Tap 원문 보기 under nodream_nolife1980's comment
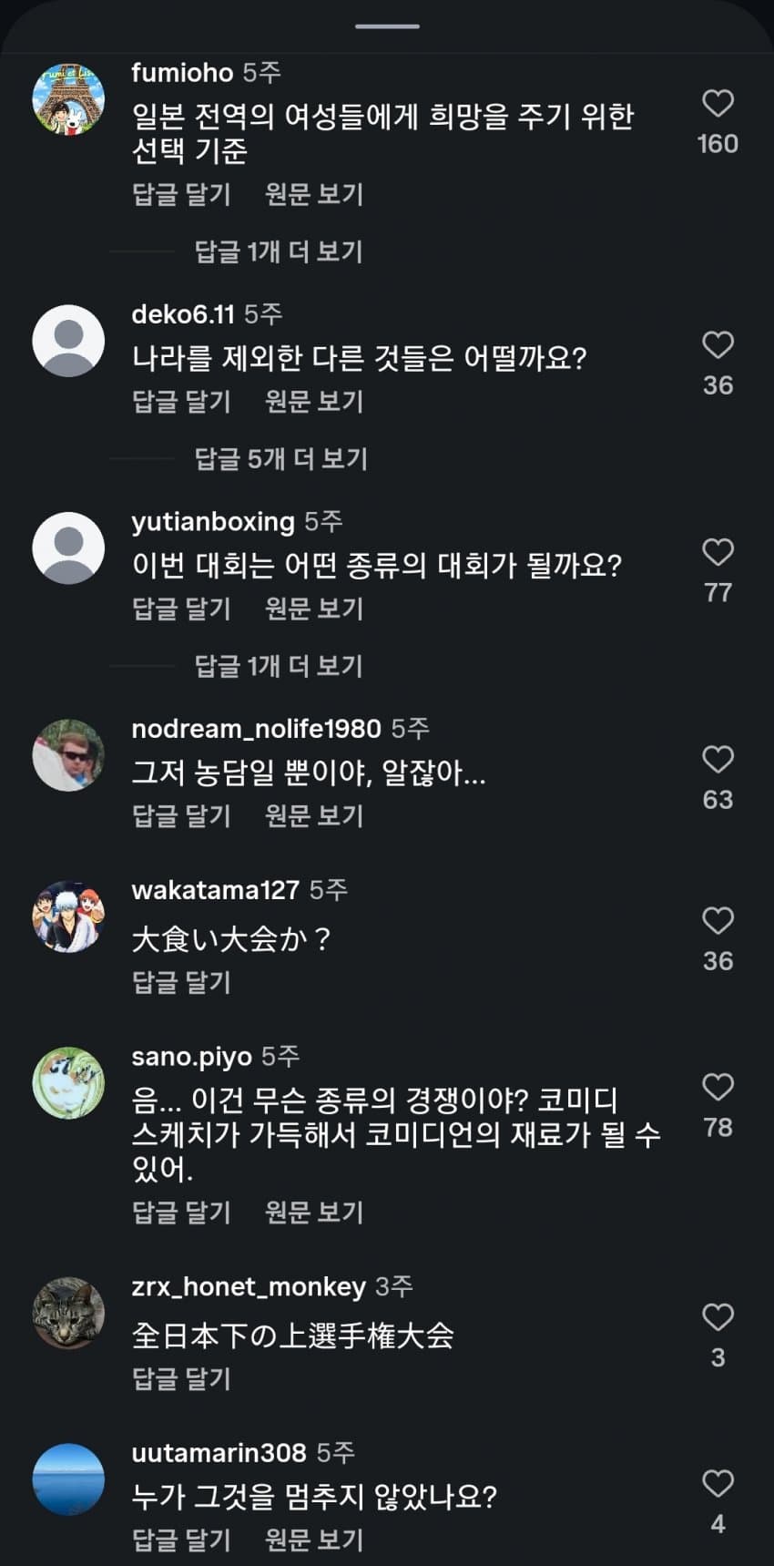This screenshot has height=1566, width=774. [314, 815]
